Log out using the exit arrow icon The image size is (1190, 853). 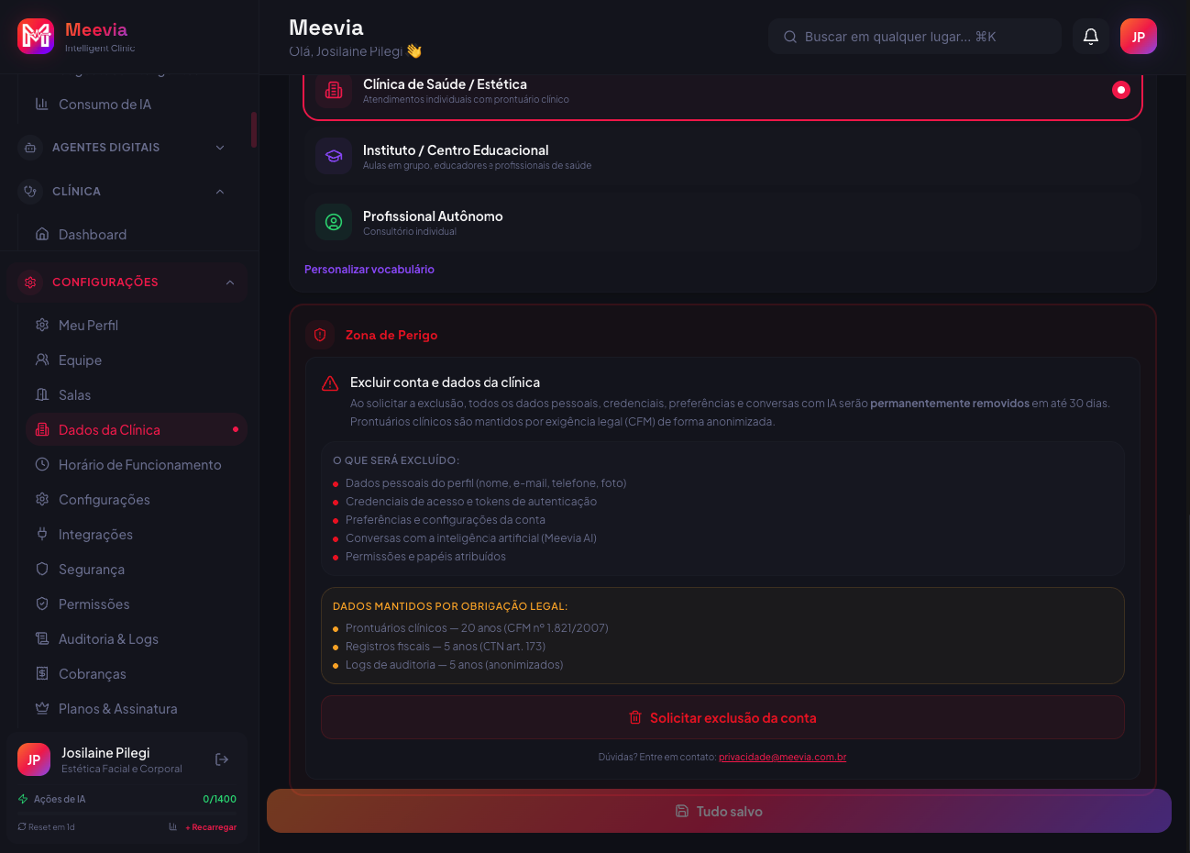222,759
